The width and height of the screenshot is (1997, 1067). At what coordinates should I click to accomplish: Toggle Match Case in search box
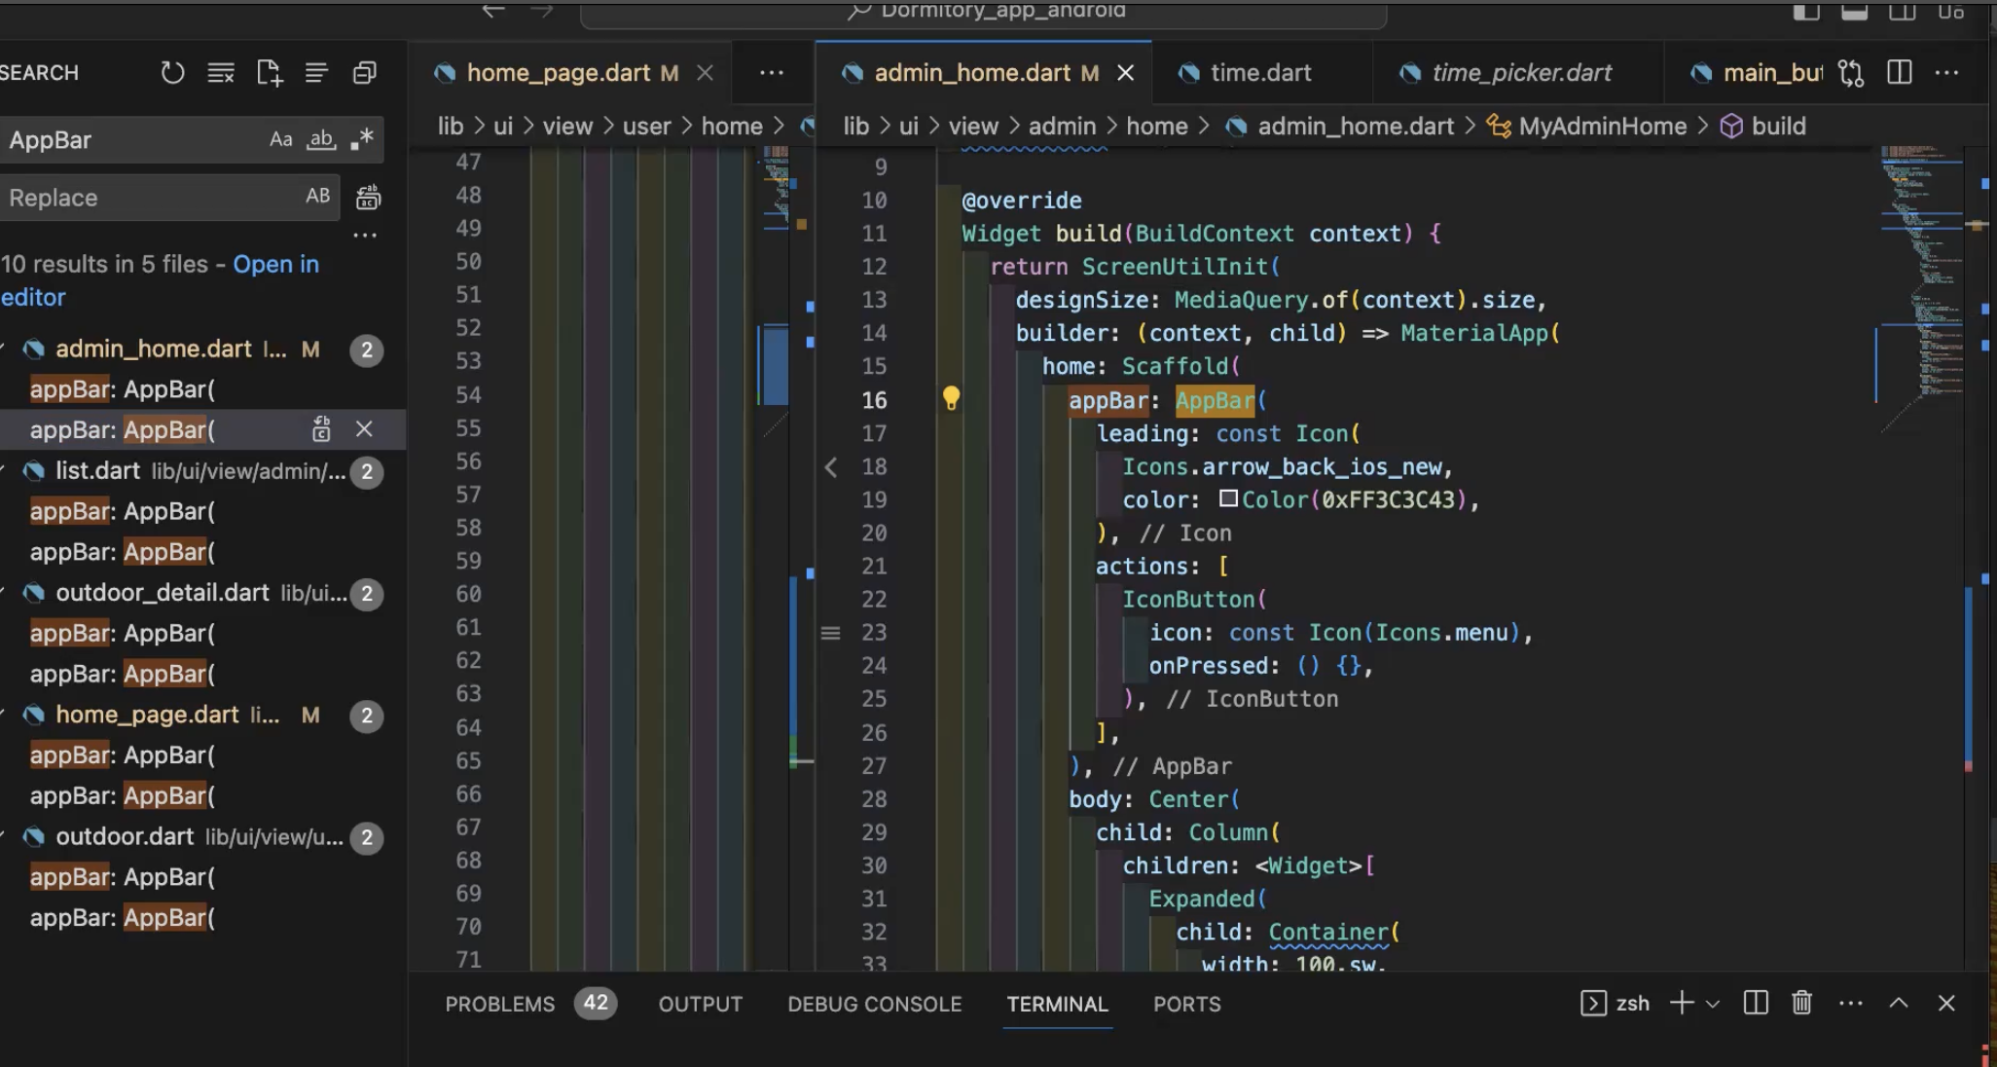click(280, 139)
